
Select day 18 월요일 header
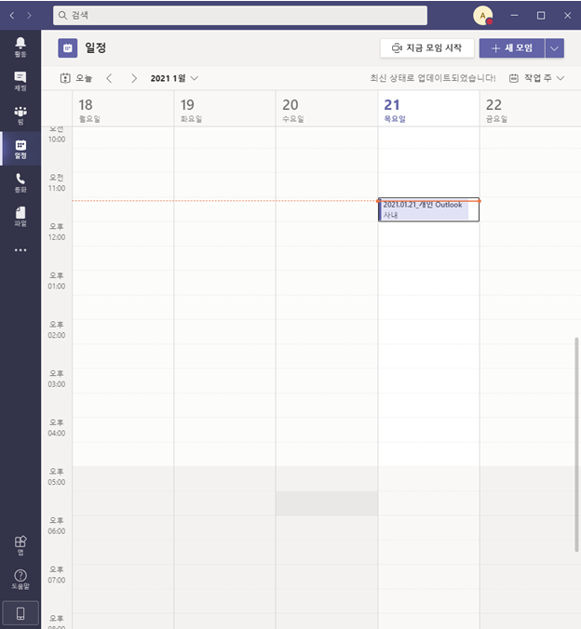tap(123, 109)
